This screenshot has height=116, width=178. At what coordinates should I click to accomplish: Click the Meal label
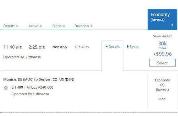(162, 99)
